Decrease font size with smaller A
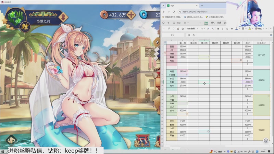 click(x=213, y=29)
